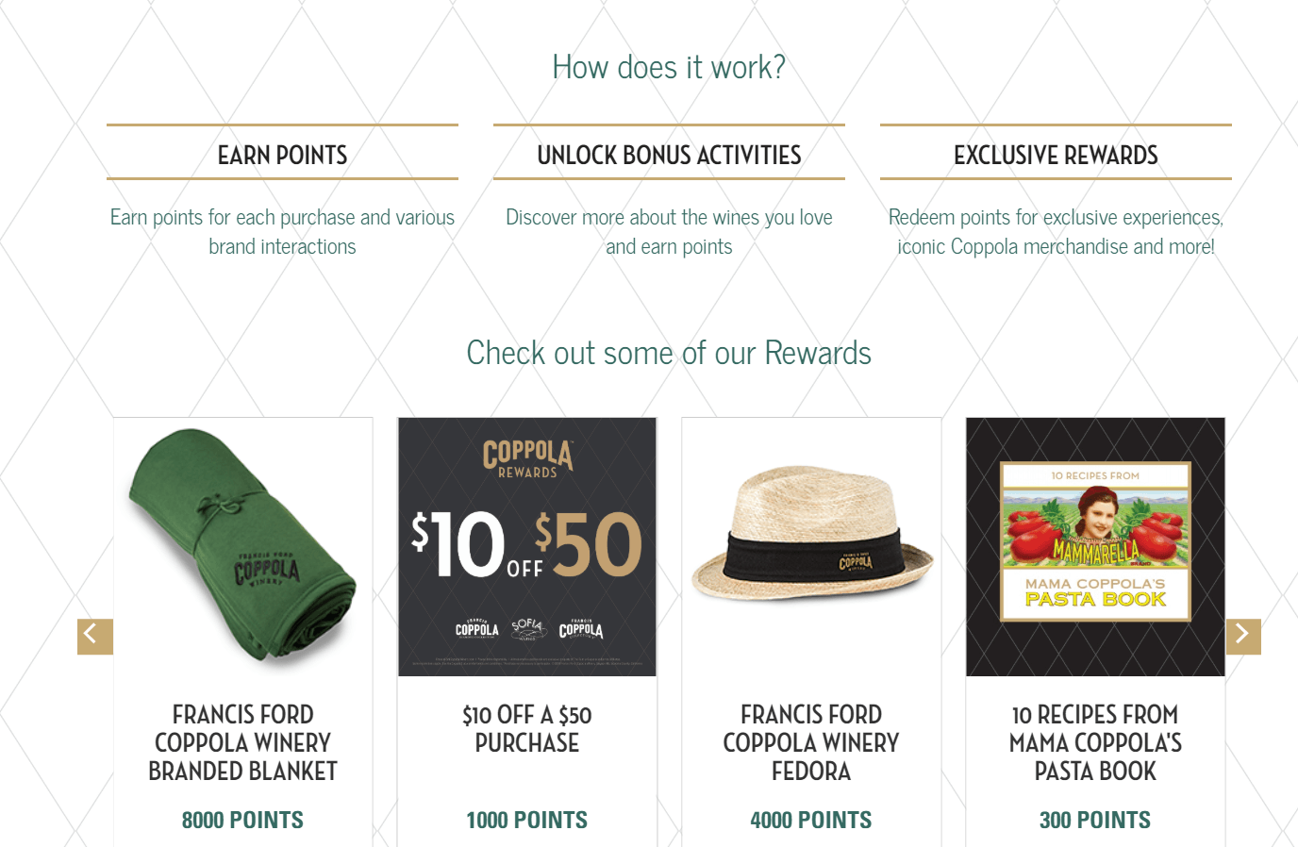Image resolution: width=1298 pixels, height=847 pixels.
Task: Click the previous carousel arrow
Action: coord(95,636)
